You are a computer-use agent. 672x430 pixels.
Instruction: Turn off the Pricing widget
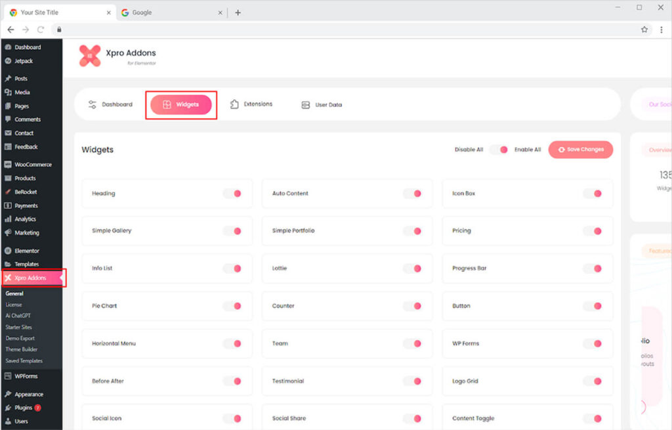[593, 231]
